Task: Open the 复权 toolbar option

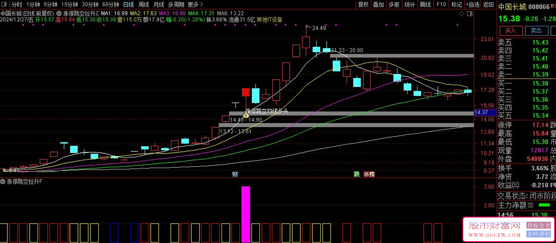Action: (363, 4)
